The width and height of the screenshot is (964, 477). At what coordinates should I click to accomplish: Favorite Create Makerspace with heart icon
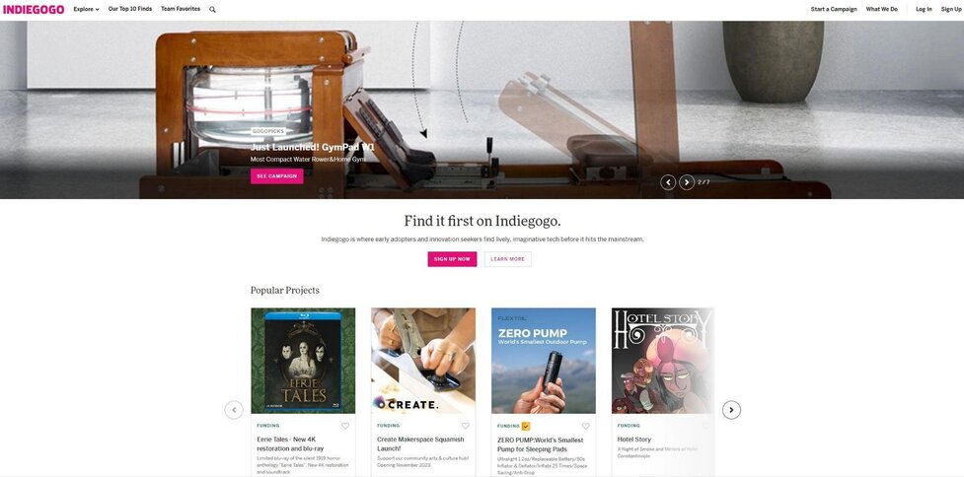click(x=466, y=426)
